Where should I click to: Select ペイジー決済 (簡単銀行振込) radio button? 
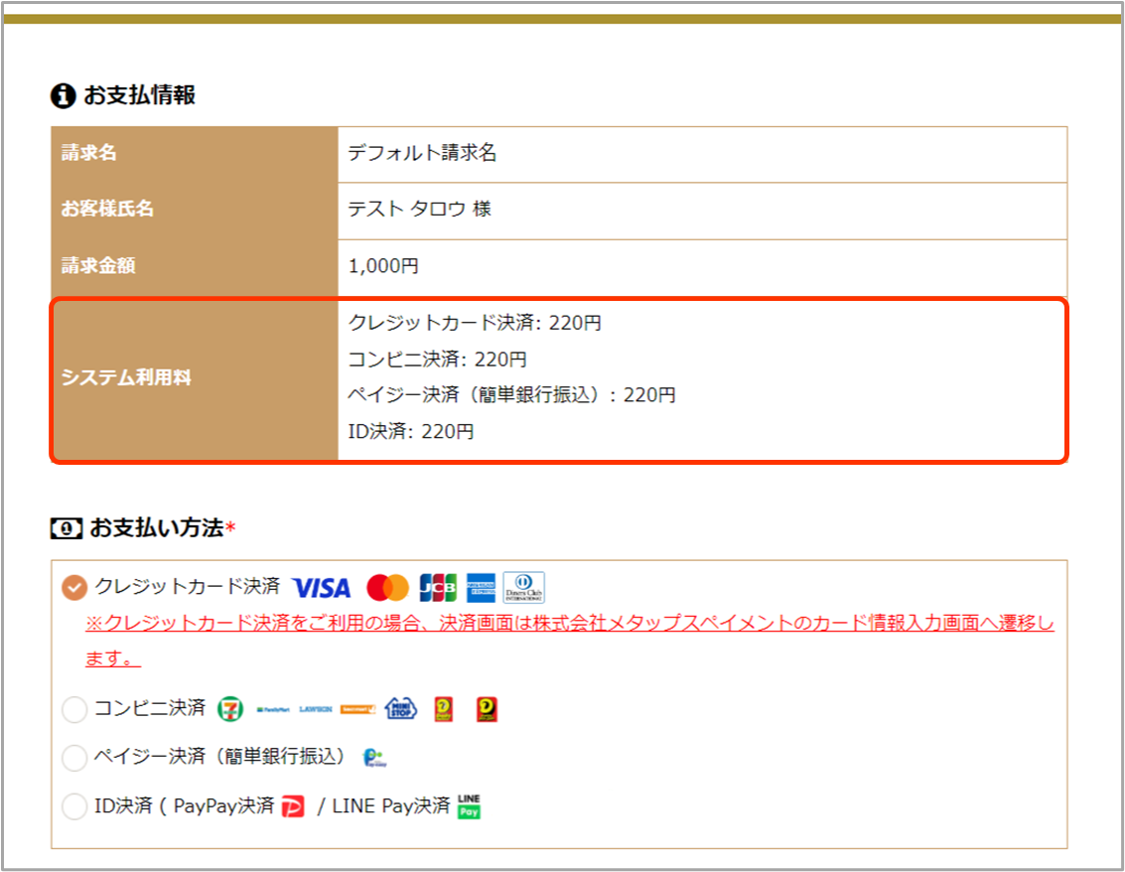click(x=74, y=758)
